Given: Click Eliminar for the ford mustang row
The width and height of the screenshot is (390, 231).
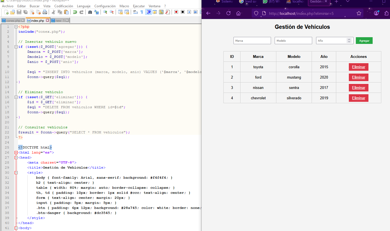Looking at the screenshot, I should click(358, 77).
